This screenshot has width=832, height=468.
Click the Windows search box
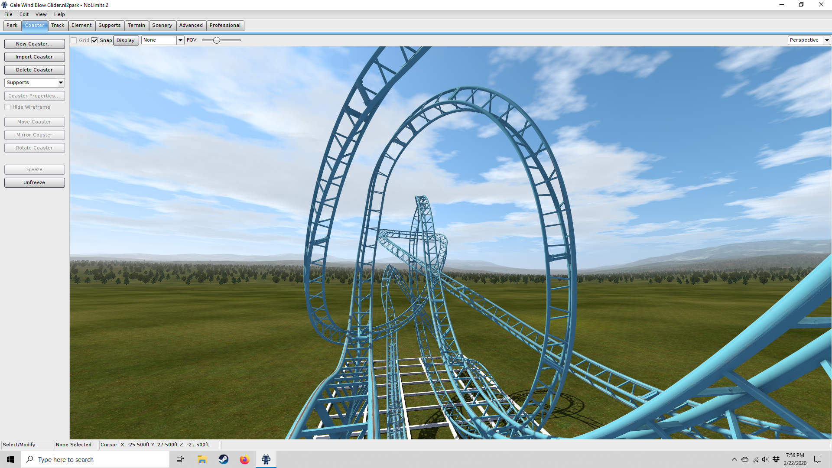(x=95, y=459)
